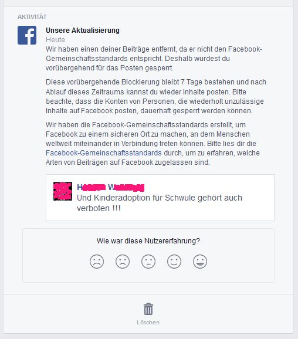This screenshot has width=298, height=339.
Task: Open the redacted poster name link
Action: [x=110, y=187]
